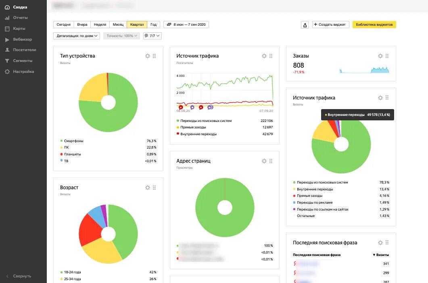
Task: Click Создать виджет button
Action: pyautogui.click(x=330, y=25)
